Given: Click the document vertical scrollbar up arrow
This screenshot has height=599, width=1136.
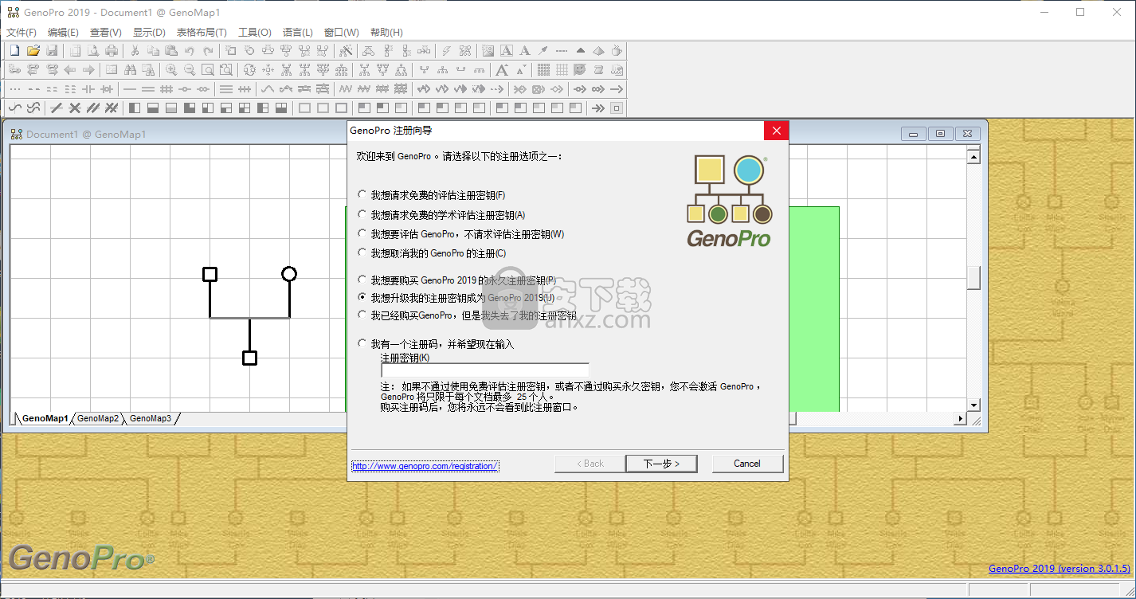Looking at the screenshot, I should click(x=973, y=157).
